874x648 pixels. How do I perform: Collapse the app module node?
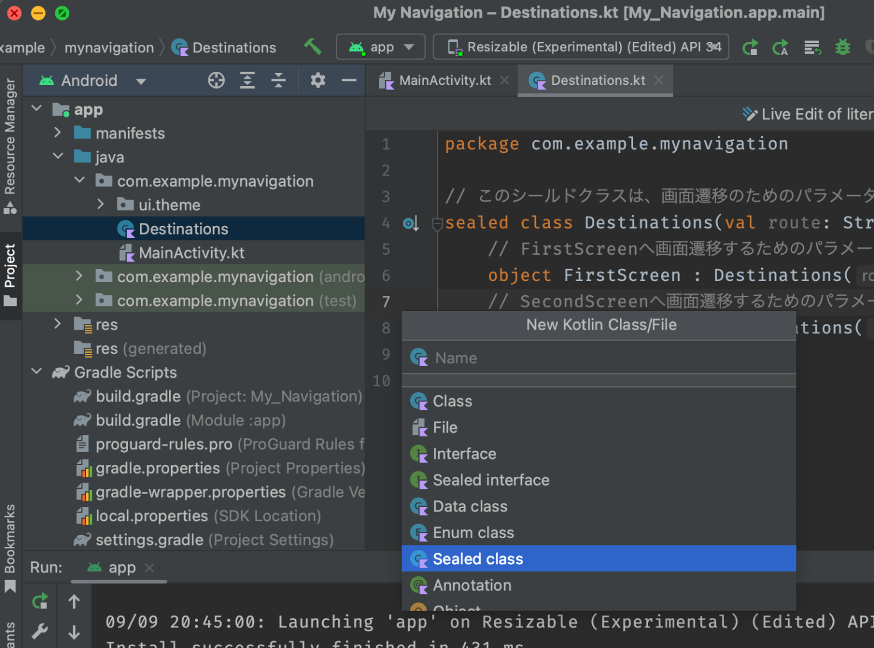(37, 109)
